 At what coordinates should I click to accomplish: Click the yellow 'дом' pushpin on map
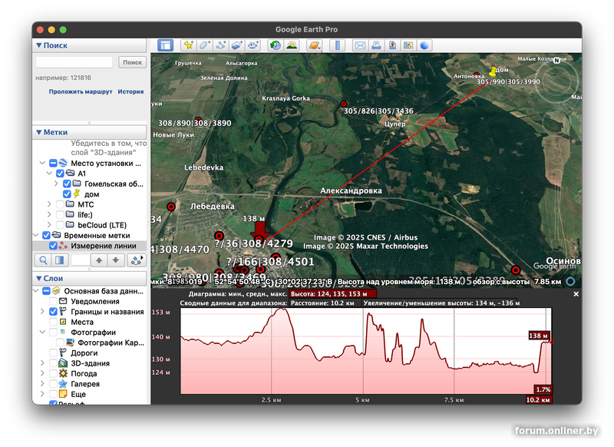coord(493,71)
